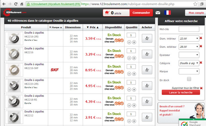
Task: Open Catégorie dropdown Douille à aig
Action: coord(189,63)
